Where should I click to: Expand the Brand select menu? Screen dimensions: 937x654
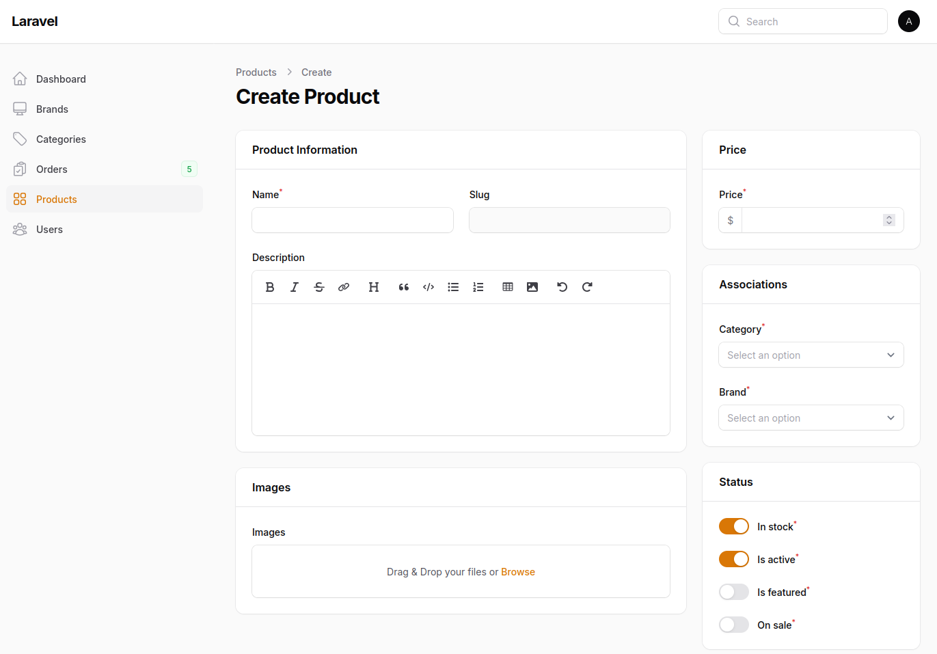pos(811,418)
